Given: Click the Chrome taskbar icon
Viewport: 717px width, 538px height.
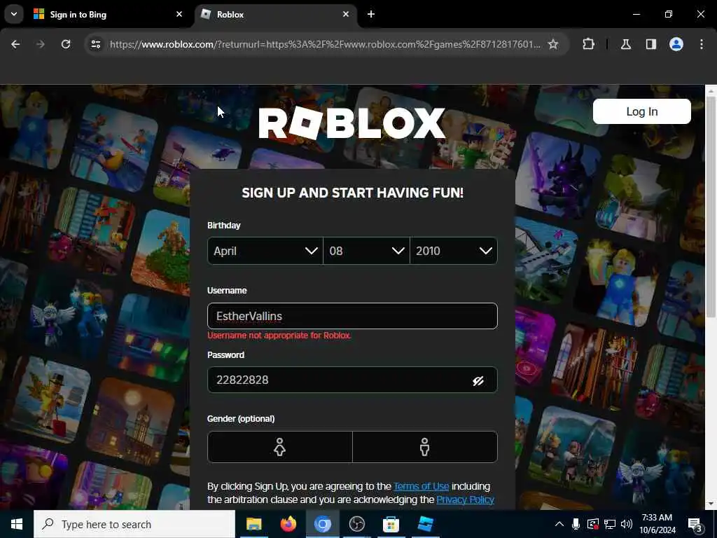Looking at the screenshot, I should point(322,524).
